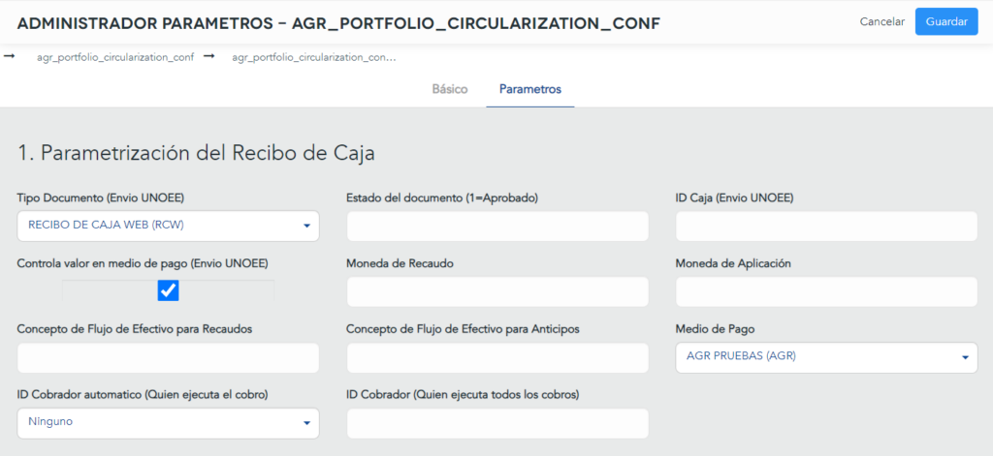Focus the Estado del documento input
993x456 pixels.
pyautogui.click(x=497, y=227)
